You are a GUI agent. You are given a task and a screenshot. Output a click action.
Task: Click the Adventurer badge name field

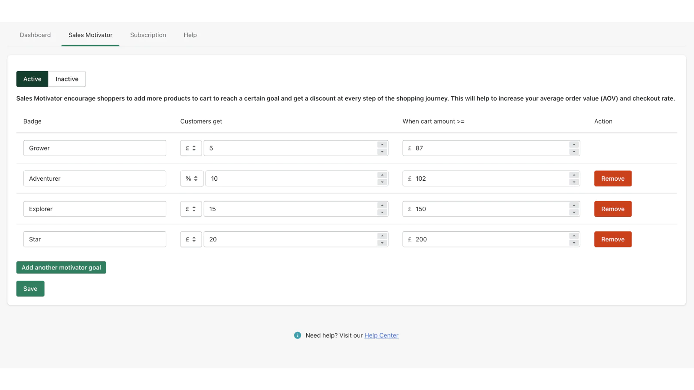[x=95, y=179]
